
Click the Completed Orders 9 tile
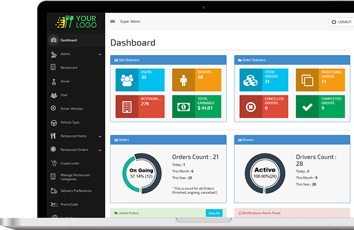tap(321, 107)
